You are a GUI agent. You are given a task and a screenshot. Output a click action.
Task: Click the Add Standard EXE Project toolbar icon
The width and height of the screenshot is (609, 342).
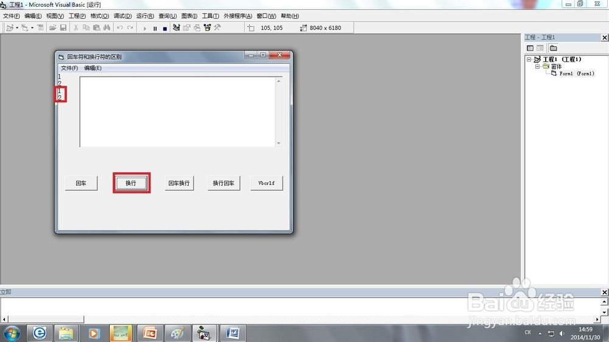pos(10,27)
